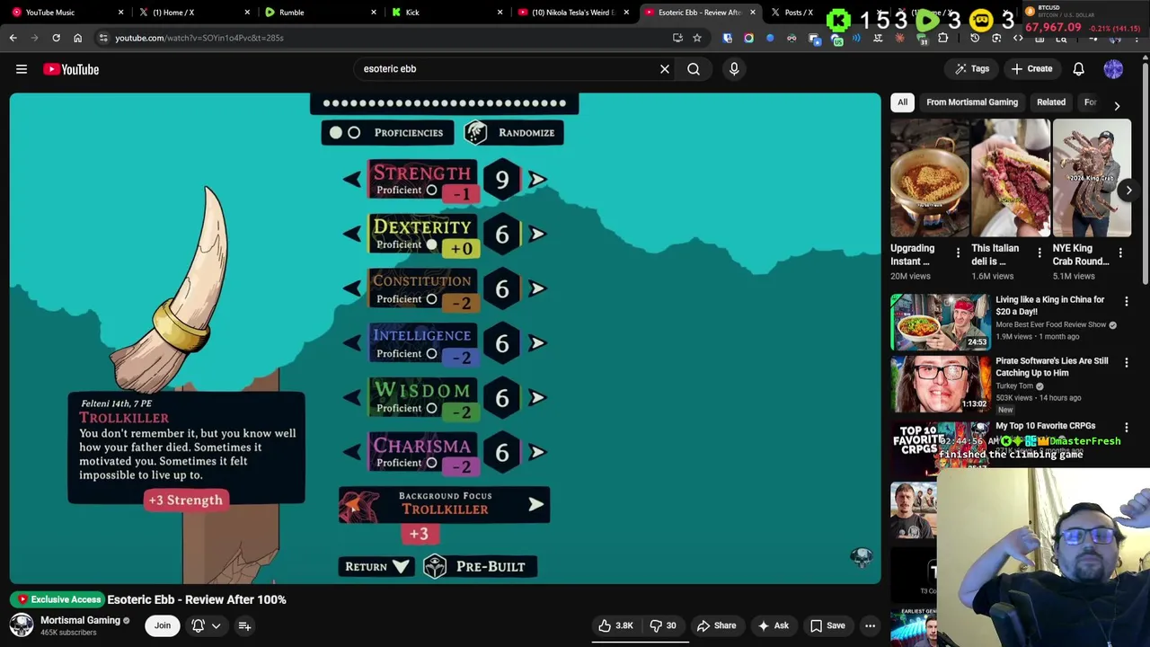Toggle Charisma Proficient radio

[431, 463]
